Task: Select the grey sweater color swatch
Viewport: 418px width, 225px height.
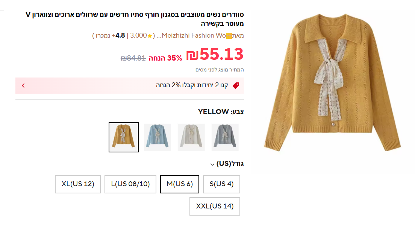Action: pos(225,137)
